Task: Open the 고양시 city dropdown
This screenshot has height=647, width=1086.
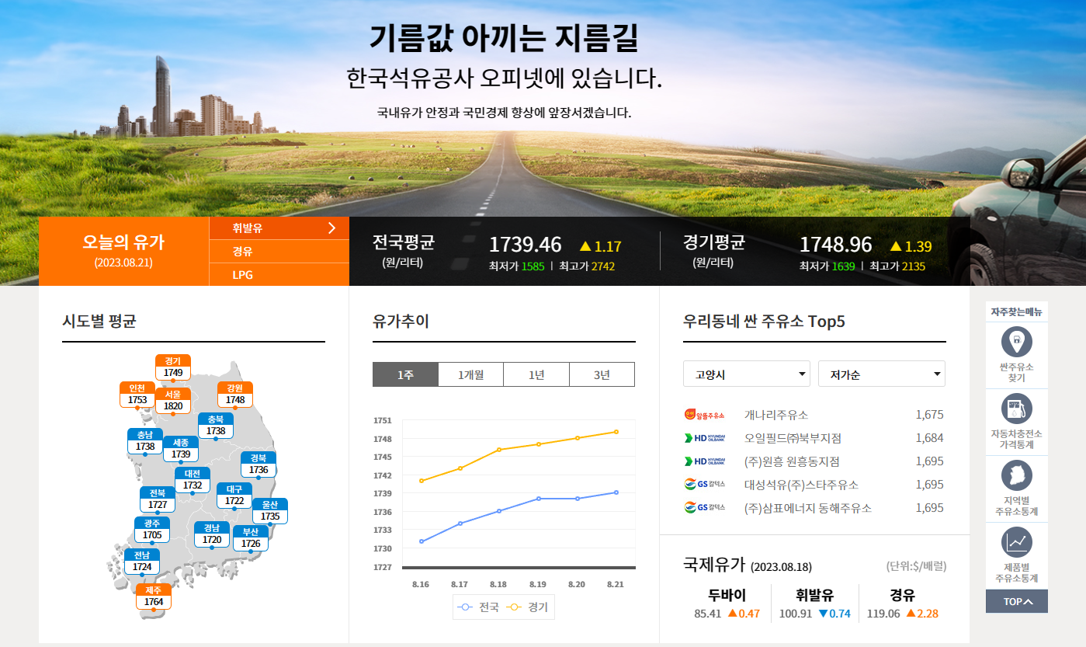Action: [x=746, y=374]
